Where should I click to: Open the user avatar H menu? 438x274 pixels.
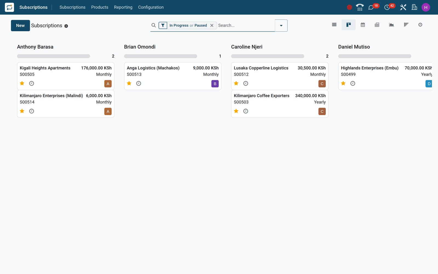[x=426, y=7]
